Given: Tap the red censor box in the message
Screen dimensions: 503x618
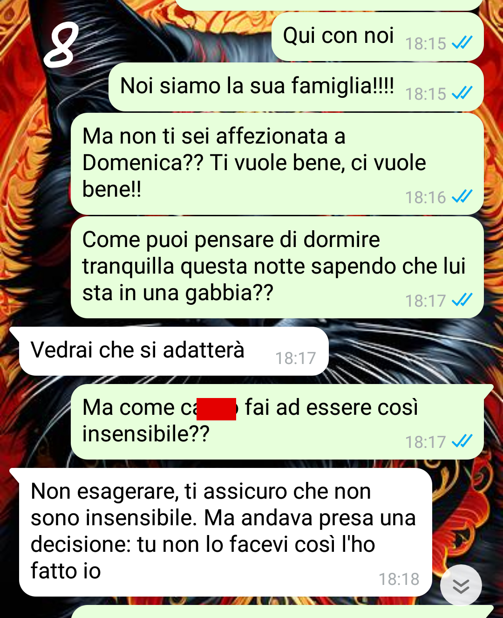Looking at the screenshot, I should (x=216, y=409).
